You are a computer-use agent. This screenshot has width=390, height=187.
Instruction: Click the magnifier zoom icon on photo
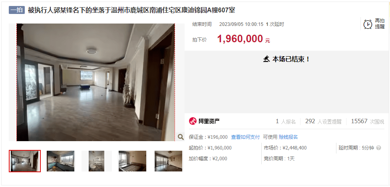pos(181,137)
